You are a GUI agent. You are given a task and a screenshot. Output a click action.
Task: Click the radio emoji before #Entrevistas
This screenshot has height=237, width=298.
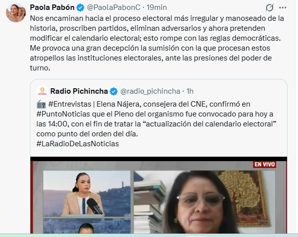(x=41, y=104)
